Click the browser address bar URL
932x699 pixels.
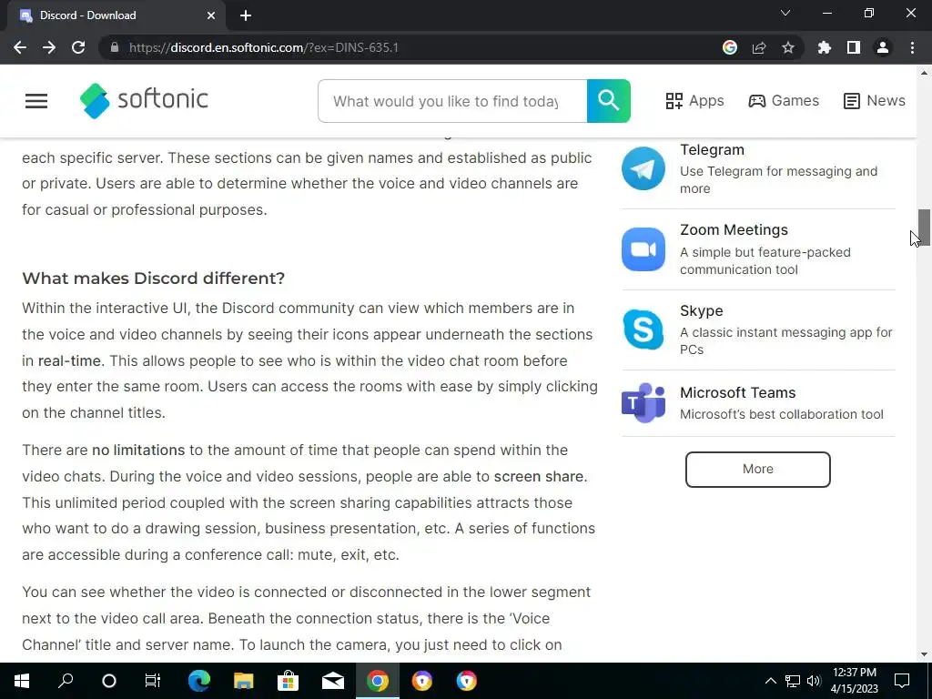(x=263, y=47)
